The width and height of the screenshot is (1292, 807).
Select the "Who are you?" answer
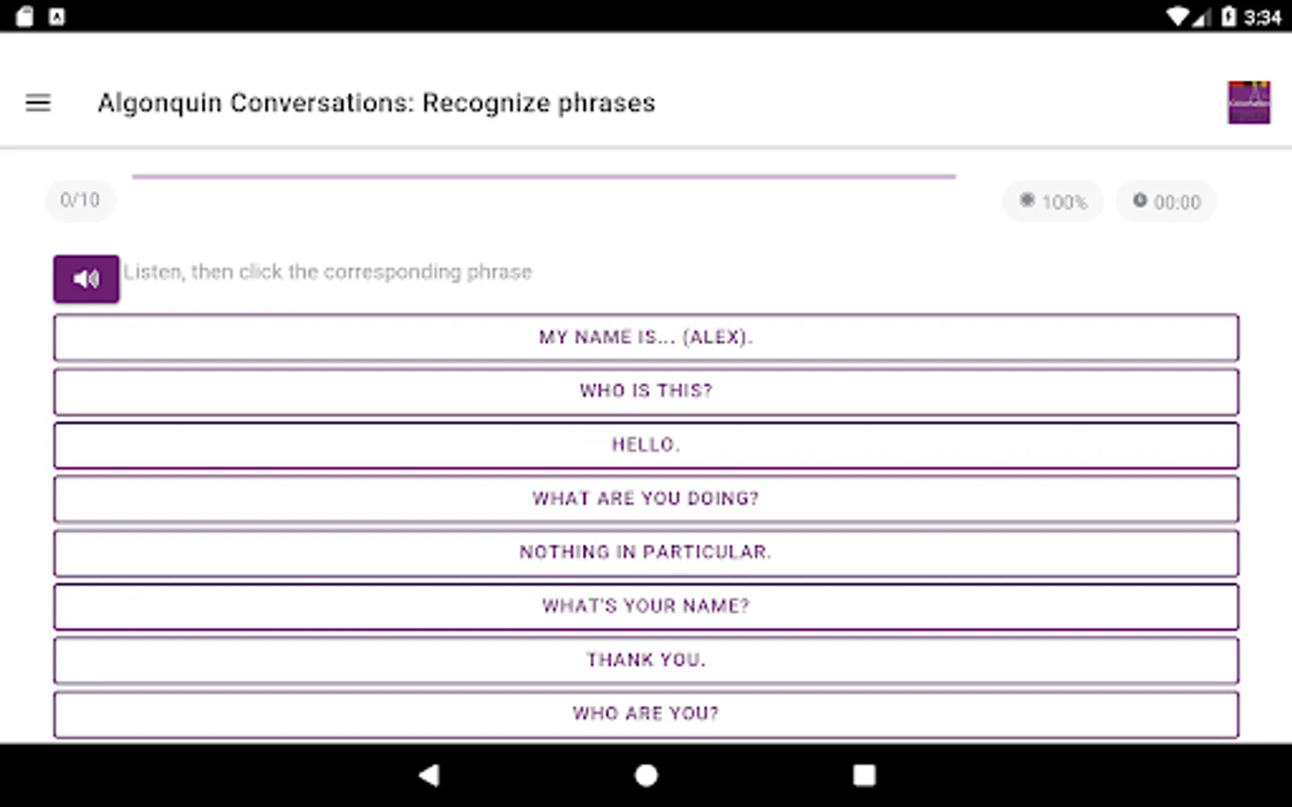[x=646, y=714]
